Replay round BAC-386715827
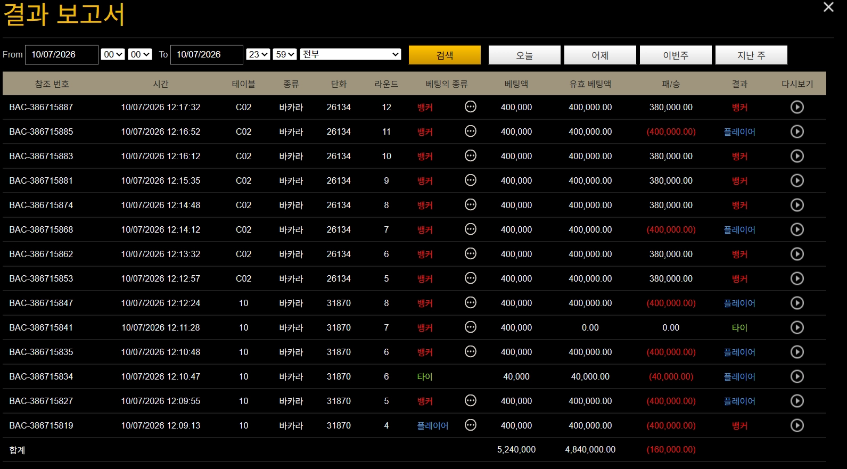The height and width of the screenshot is (469, 847). point(797,401)
